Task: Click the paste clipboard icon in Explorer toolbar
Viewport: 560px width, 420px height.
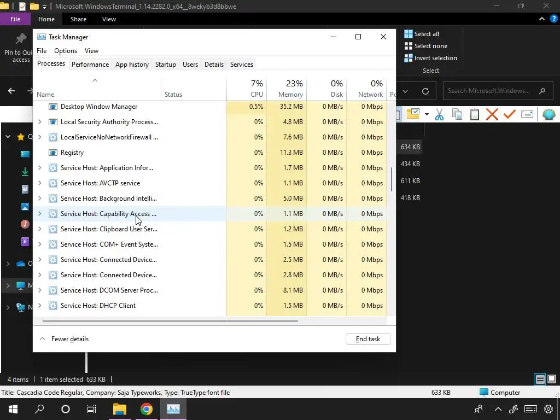Action: [x=475, y=114]
